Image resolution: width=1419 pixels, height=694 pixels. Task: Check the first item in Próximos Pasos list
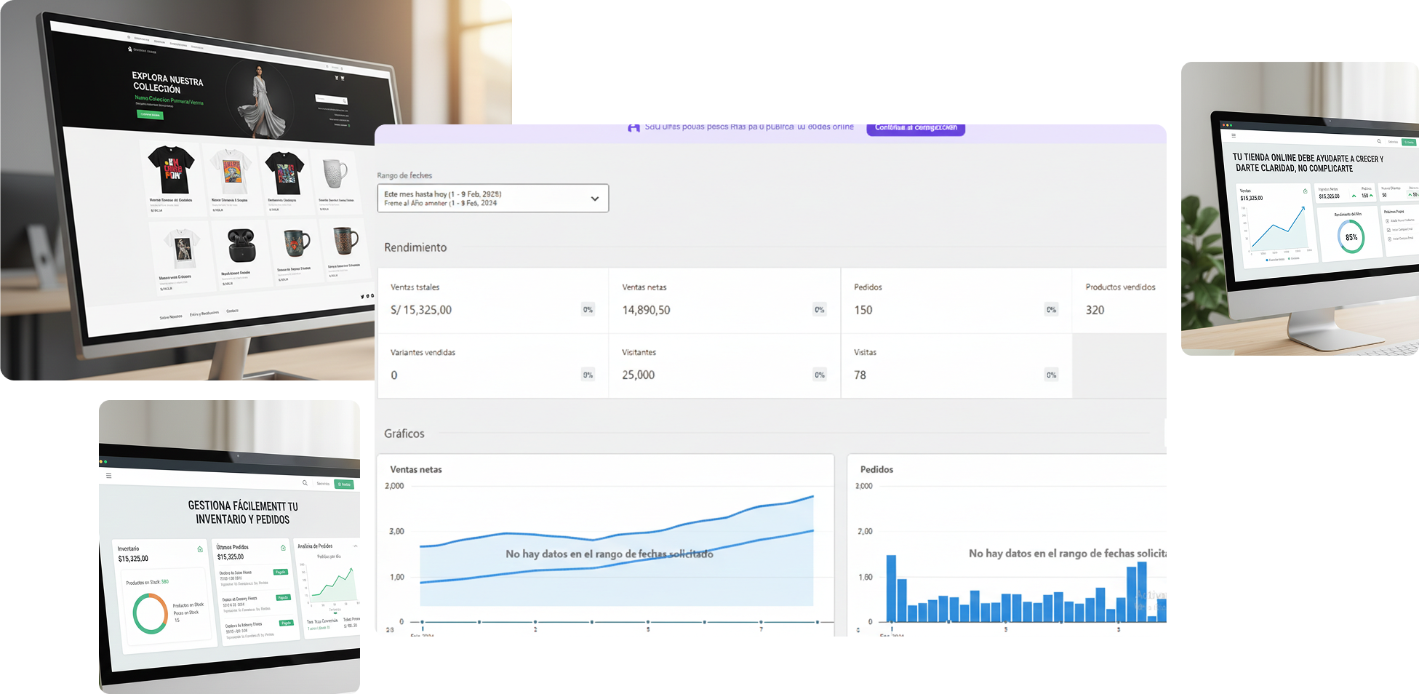1388,220
